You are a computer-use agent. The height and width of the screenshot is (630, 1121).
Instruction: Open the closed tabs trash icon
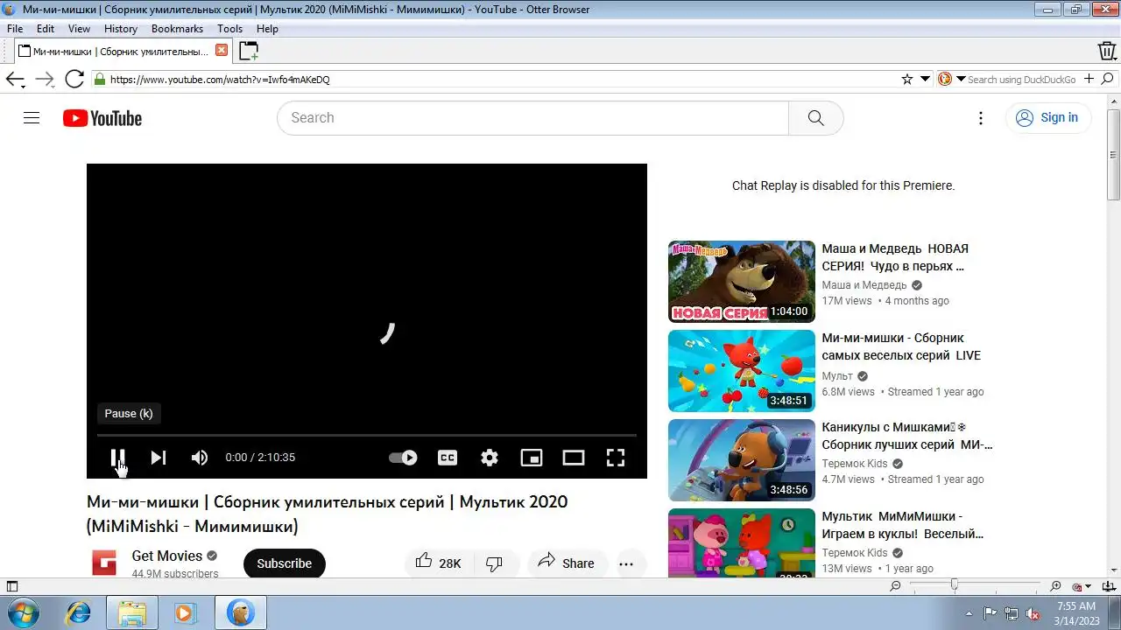point(1107,51)
